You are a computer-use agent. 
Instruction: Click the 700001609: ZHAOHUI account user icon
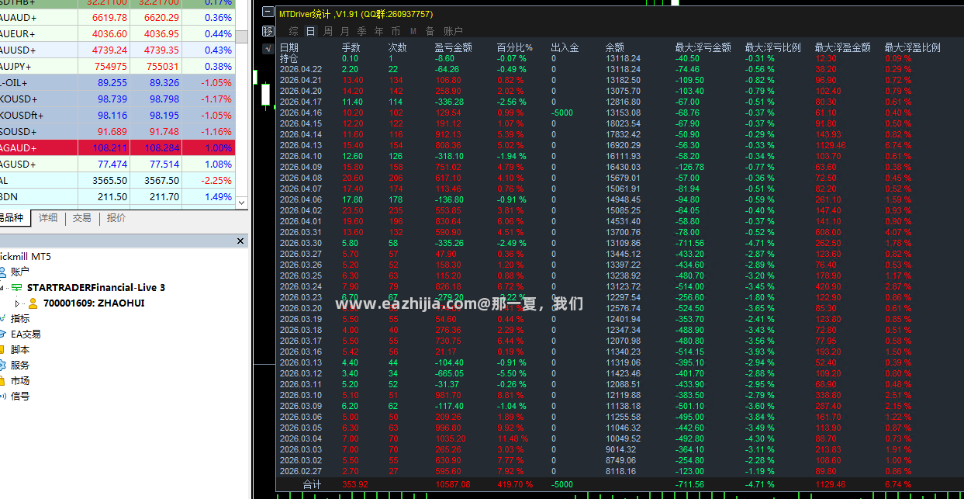[33, 303]
